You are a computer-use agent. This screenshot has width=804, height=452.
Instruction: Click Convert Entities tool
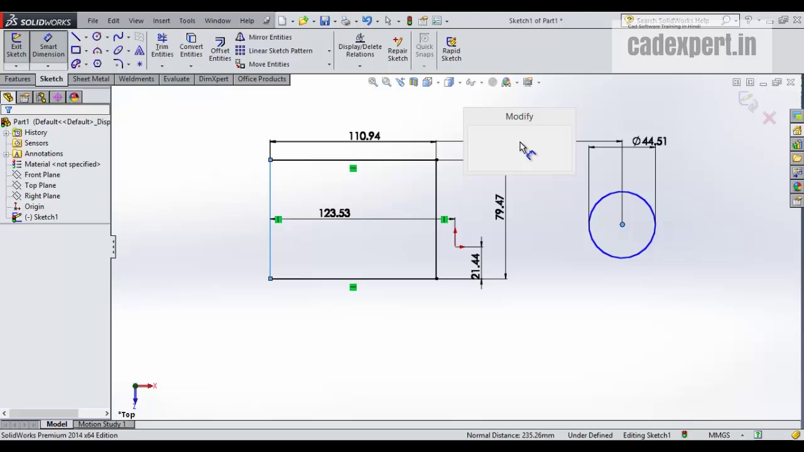[x=191, y=46]
